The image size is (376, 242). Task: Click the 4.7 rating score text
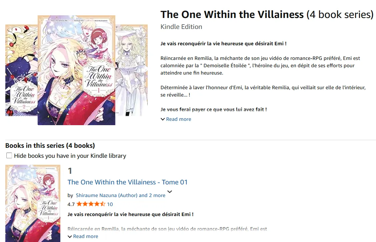(x=71, y=204)
